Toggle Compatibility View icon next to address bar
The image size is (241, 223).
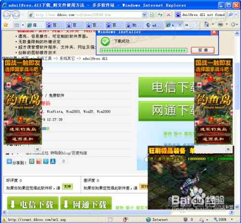point(152,15)
